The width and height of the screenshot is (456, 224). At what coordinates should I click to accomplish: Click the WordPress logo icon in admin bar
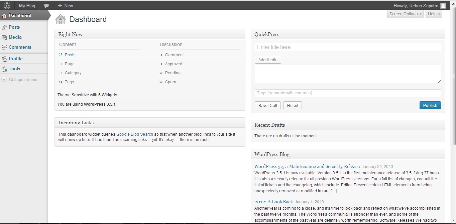click(7, 6)
